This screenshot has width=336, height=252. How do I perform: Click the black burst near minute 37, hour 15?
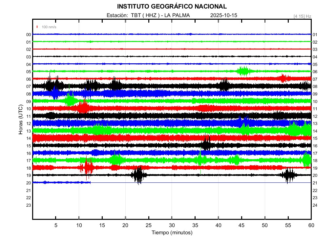206,145
